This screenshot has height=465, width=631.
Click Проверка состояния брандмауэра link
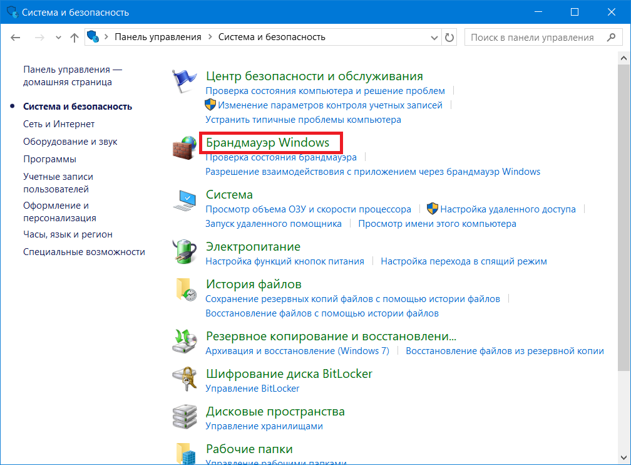point(281,157)
